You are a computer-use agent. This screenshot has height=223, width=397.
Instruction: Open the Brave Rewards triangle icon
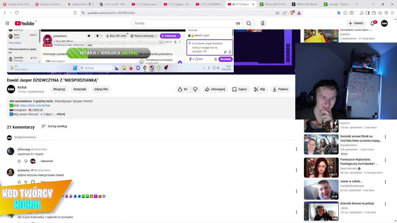pos(299,13)
